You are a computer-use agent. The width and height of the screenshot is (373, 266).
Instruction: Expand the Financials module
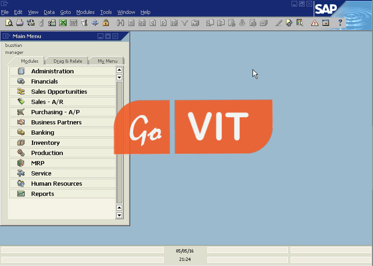pos(44,81)
